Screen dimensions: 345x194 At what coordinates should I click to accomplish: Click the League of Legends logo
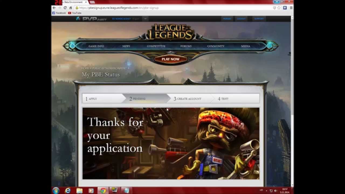coord(171,32)
